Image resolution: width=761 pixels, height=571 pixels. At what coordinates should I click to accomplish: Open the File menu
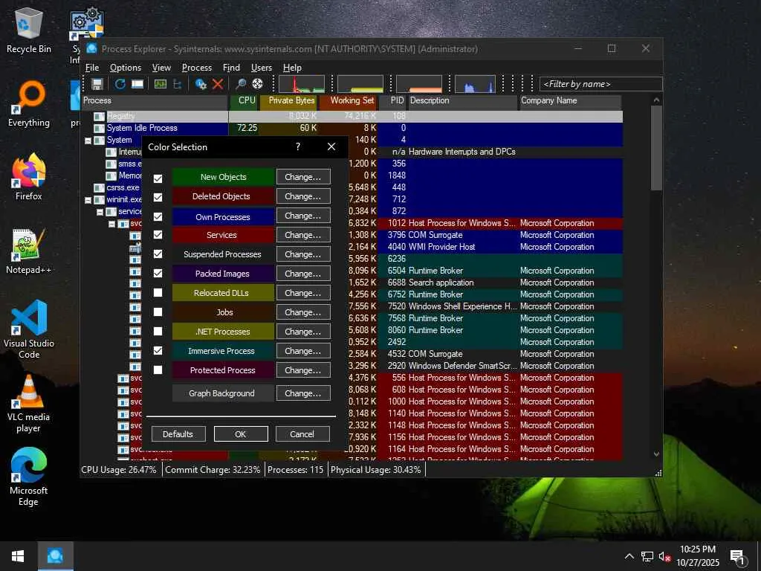point(91,68)
